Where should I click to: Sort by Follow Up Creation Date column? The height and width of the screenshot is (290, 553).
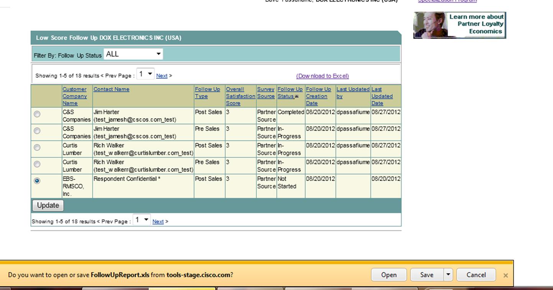click(318, 96)
